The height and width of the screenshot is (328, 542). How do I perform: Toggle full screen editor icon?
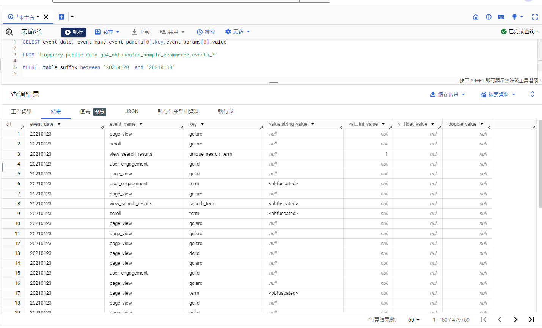point(535,17)
